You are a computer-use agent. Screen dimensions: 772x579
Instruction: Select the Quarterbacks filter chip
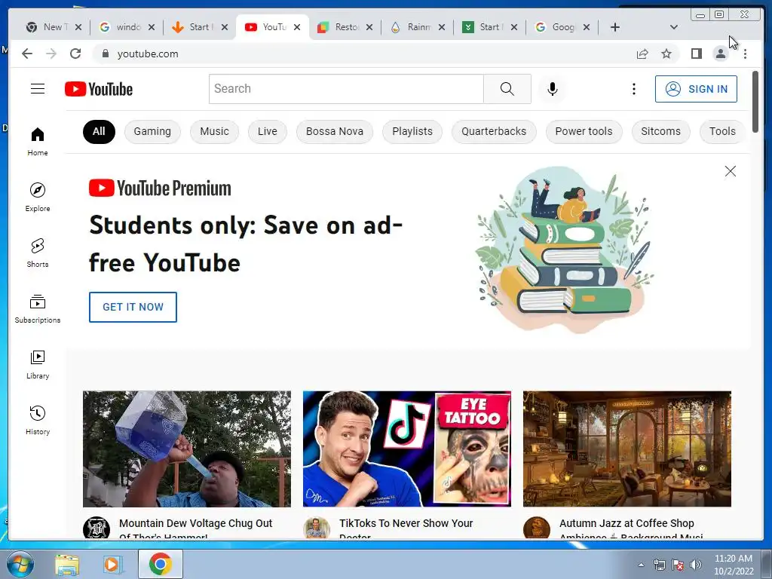(x=494, y=131)
